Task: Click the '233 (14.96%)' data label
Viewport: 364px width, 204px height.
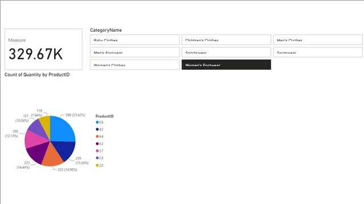Action: (x=67, y=169)
